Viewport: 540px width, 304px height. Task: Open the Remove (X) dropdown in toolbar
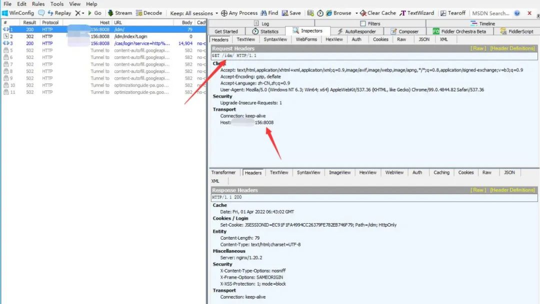(x=80, y=13)
